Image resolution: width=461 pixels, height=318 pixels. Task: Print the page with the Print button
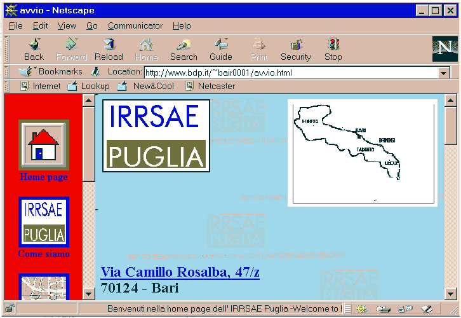point(258,50)
